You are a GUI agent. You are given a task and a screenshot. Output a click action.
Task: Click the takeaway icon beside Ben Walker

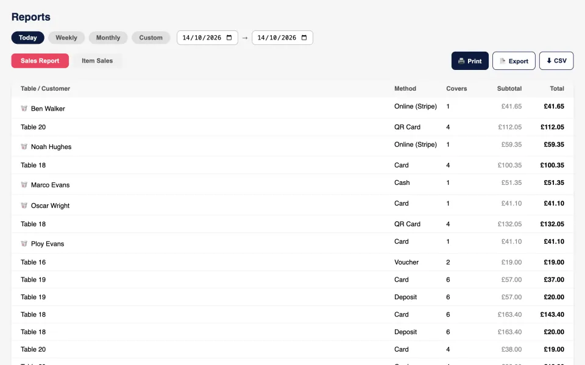pos(24,108)
